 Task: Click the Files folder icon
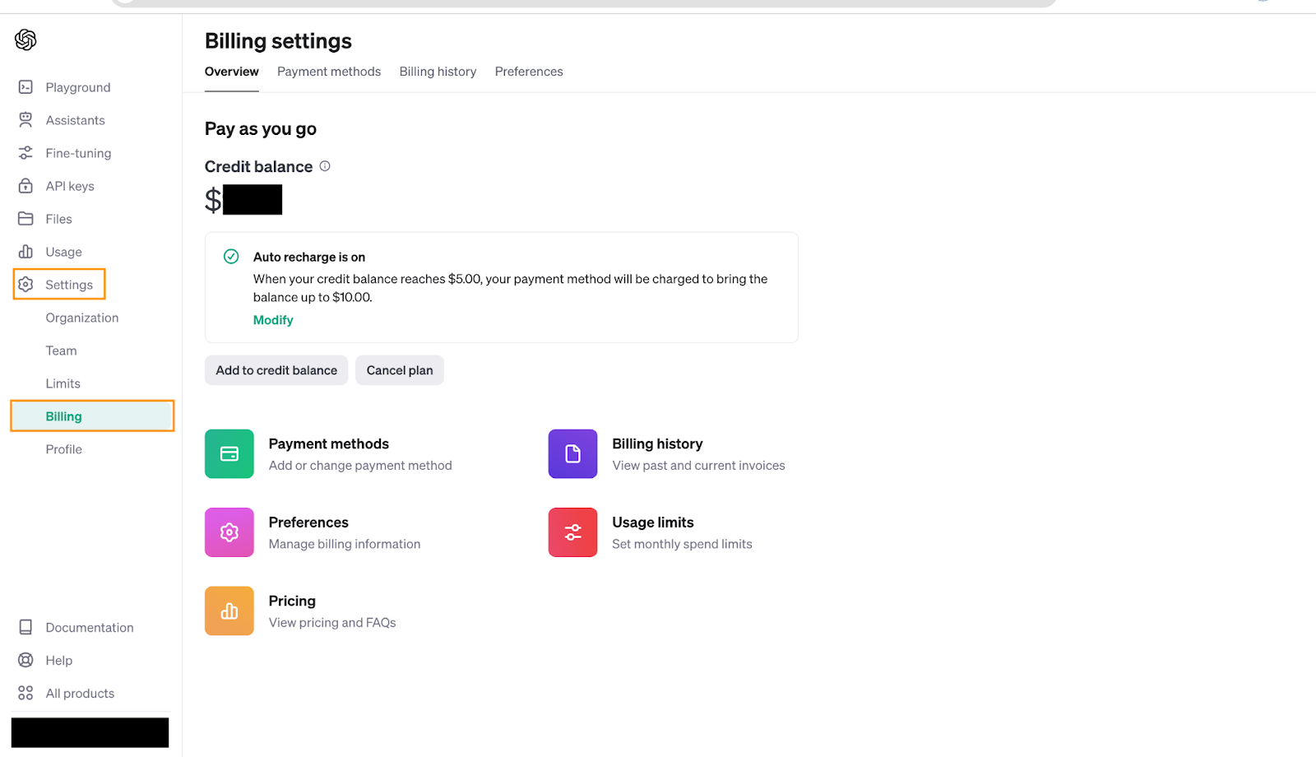(x=25, y=219)
